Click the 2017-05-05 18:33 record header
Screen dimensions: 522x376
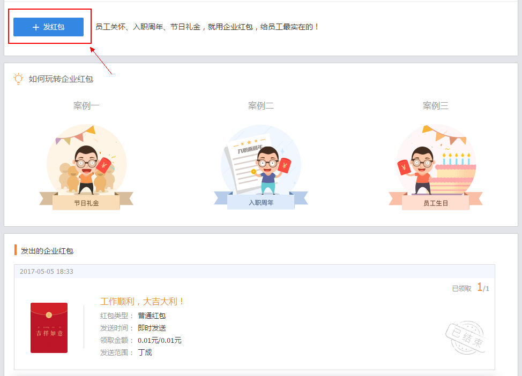(47, 272)
